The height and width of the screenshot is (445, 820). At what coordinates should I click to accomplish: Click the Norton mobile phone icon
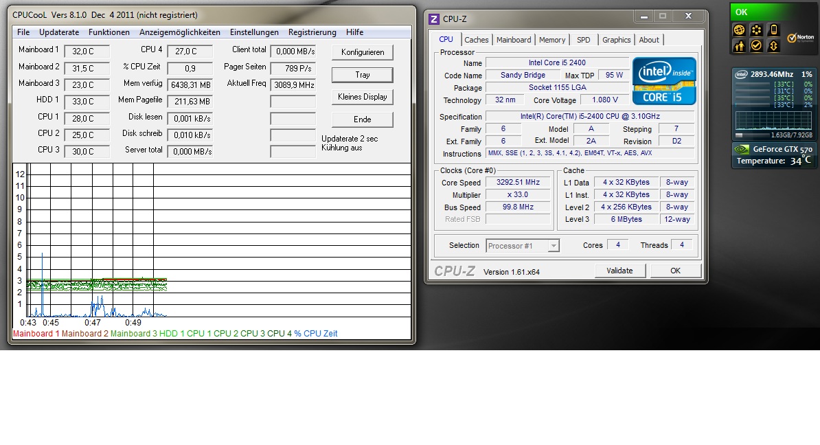click(x=773, y=30)
